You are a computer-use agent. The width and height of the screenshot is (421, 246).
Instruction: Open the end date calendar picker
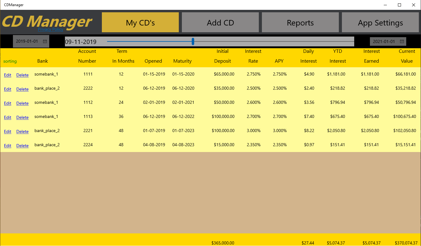(x=402, y=41)
